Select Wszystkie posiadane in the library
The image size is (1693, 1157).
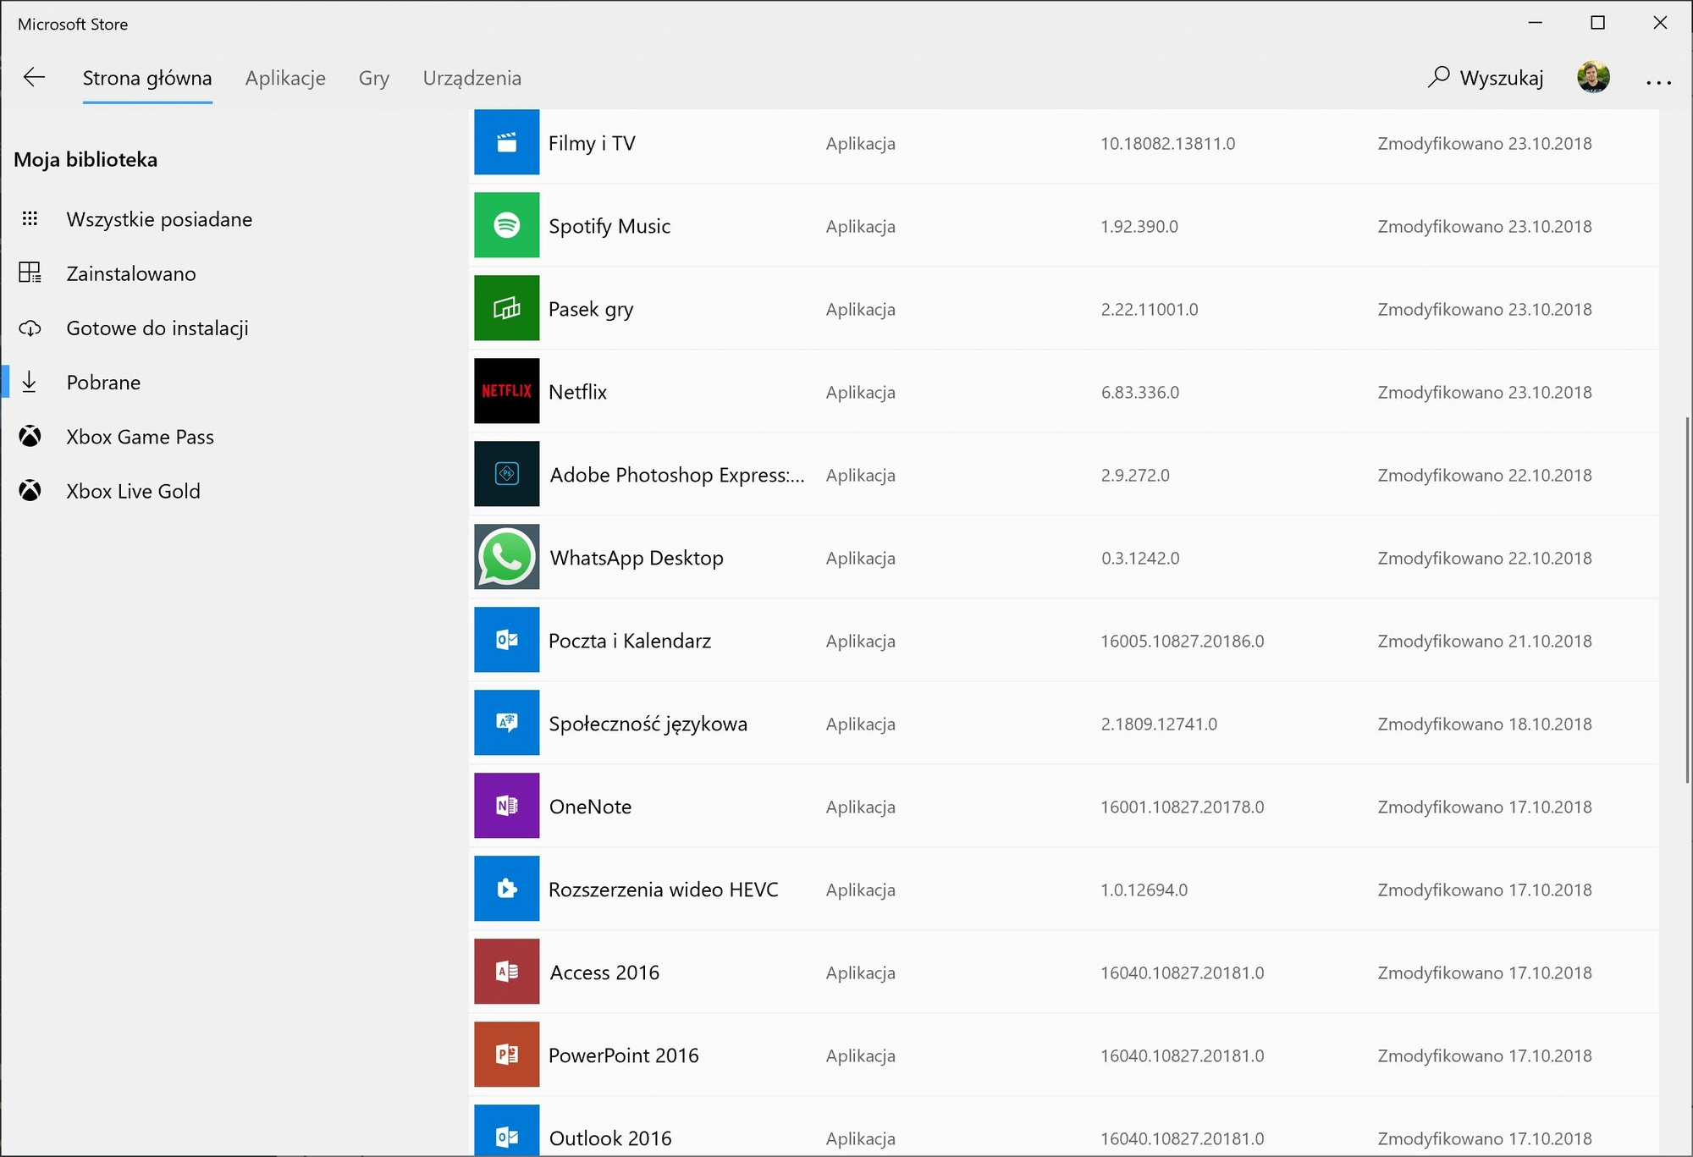point(159,219)
